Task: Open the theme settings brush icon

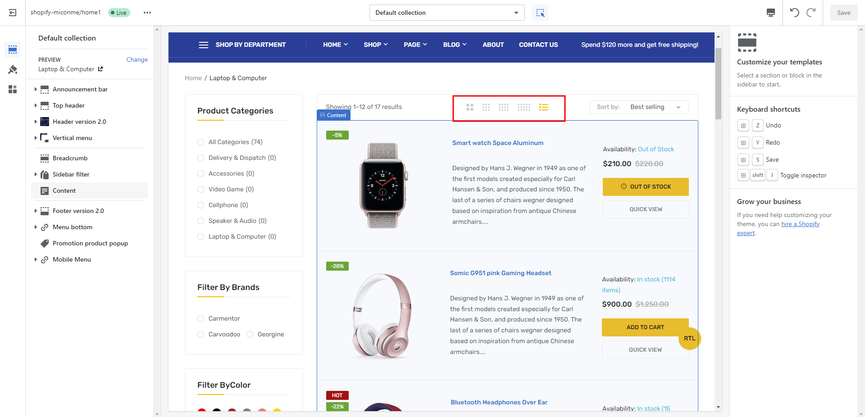Action: click(x=13, y=69)
